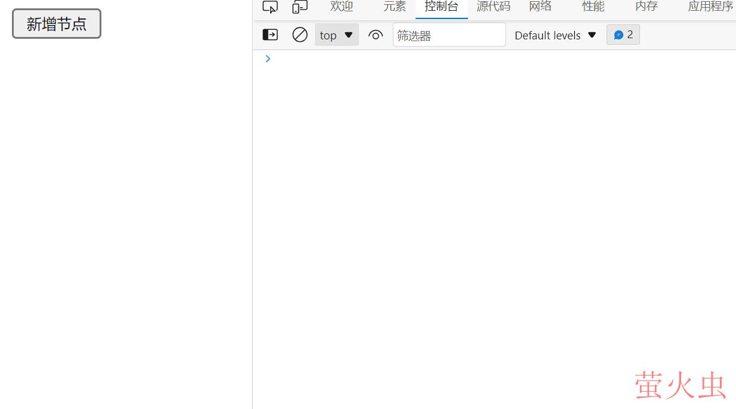Click the blue console prompt chevron

coord(268,58)
